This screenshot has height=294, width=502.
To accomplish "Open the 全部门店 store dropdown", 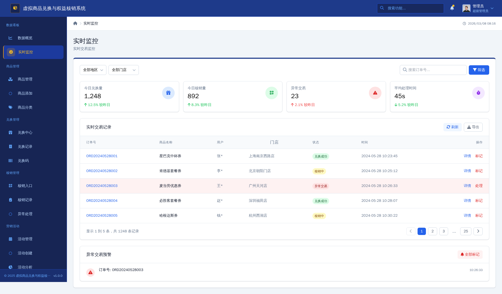I will [123, 70].
